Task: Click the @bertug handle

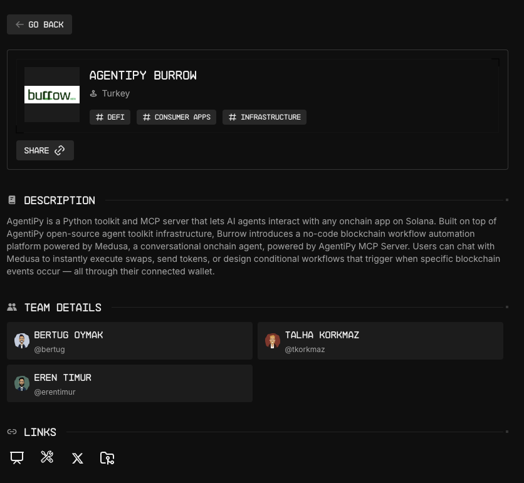Action: click(x=50, y=350)
